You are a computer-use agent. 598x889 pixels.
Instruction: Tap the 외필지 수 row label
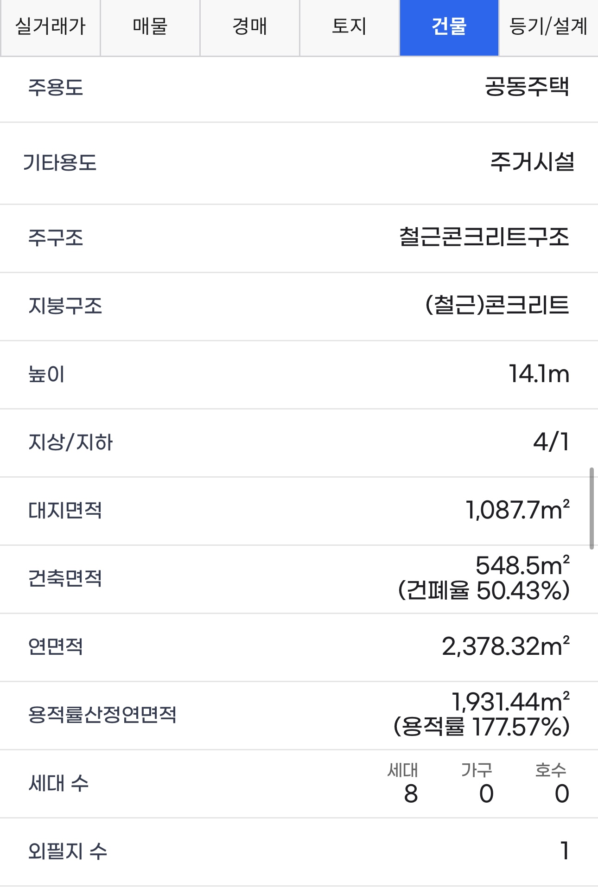point(68,851)
